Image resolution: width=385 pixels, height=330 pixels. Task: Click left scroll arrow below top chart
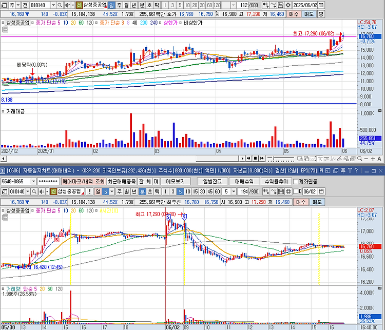[3, 159]
